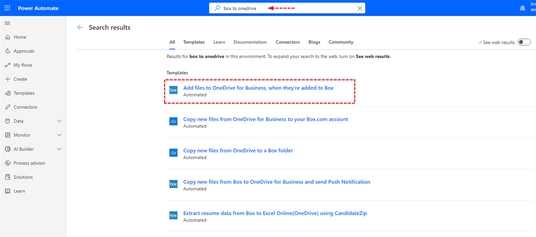The width and height of the screenshot is (536, 237).
Task: Click the Home icon in sidebar
Action: pyautogui.click(x=7, y=37)
